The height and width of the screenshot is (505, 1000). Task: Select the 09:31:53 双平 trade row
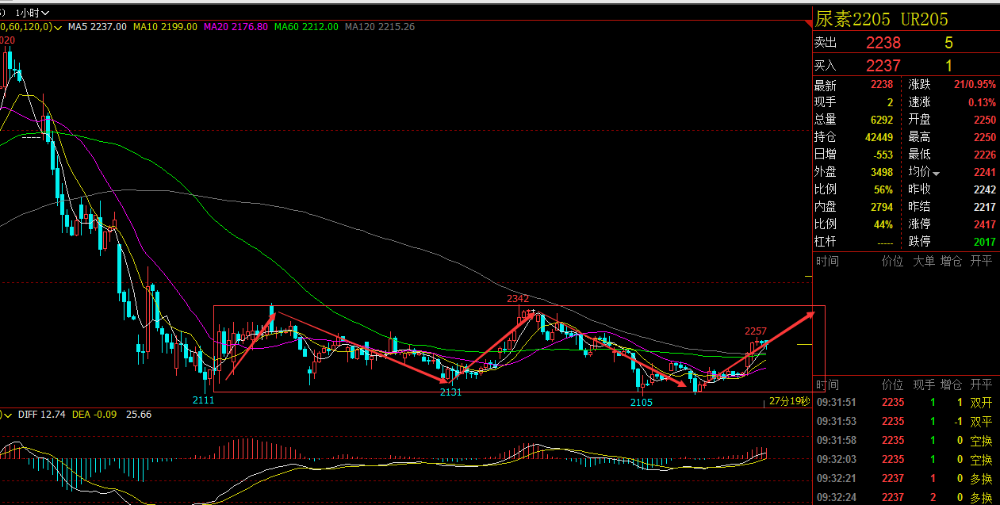[x=906, y=421]
